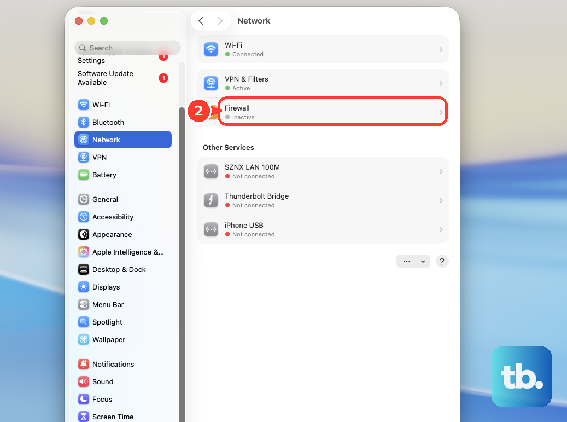This screenshot has width=567, height=422.
Task: Click the Appearance icon in the sidebar
Action: tap(84, 234)
